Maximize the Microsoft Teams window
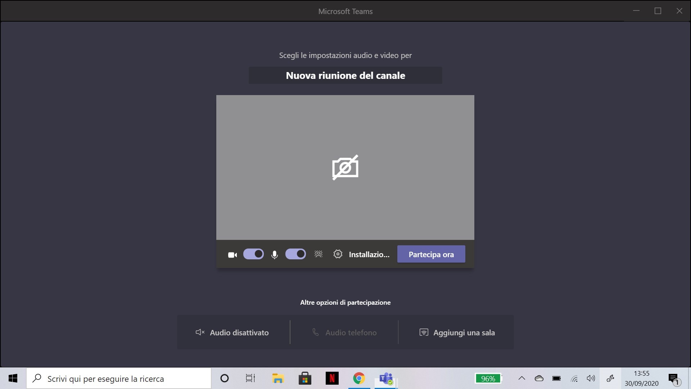The image size is (691, 389). pyautogui.click(x=658, y=11)
